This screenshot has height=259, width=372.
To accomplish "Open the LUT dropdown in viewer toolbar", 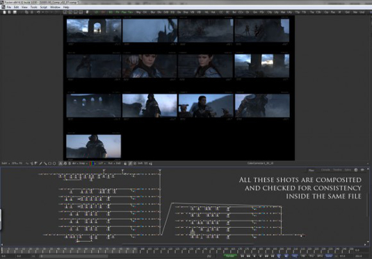I will [102, 163].
